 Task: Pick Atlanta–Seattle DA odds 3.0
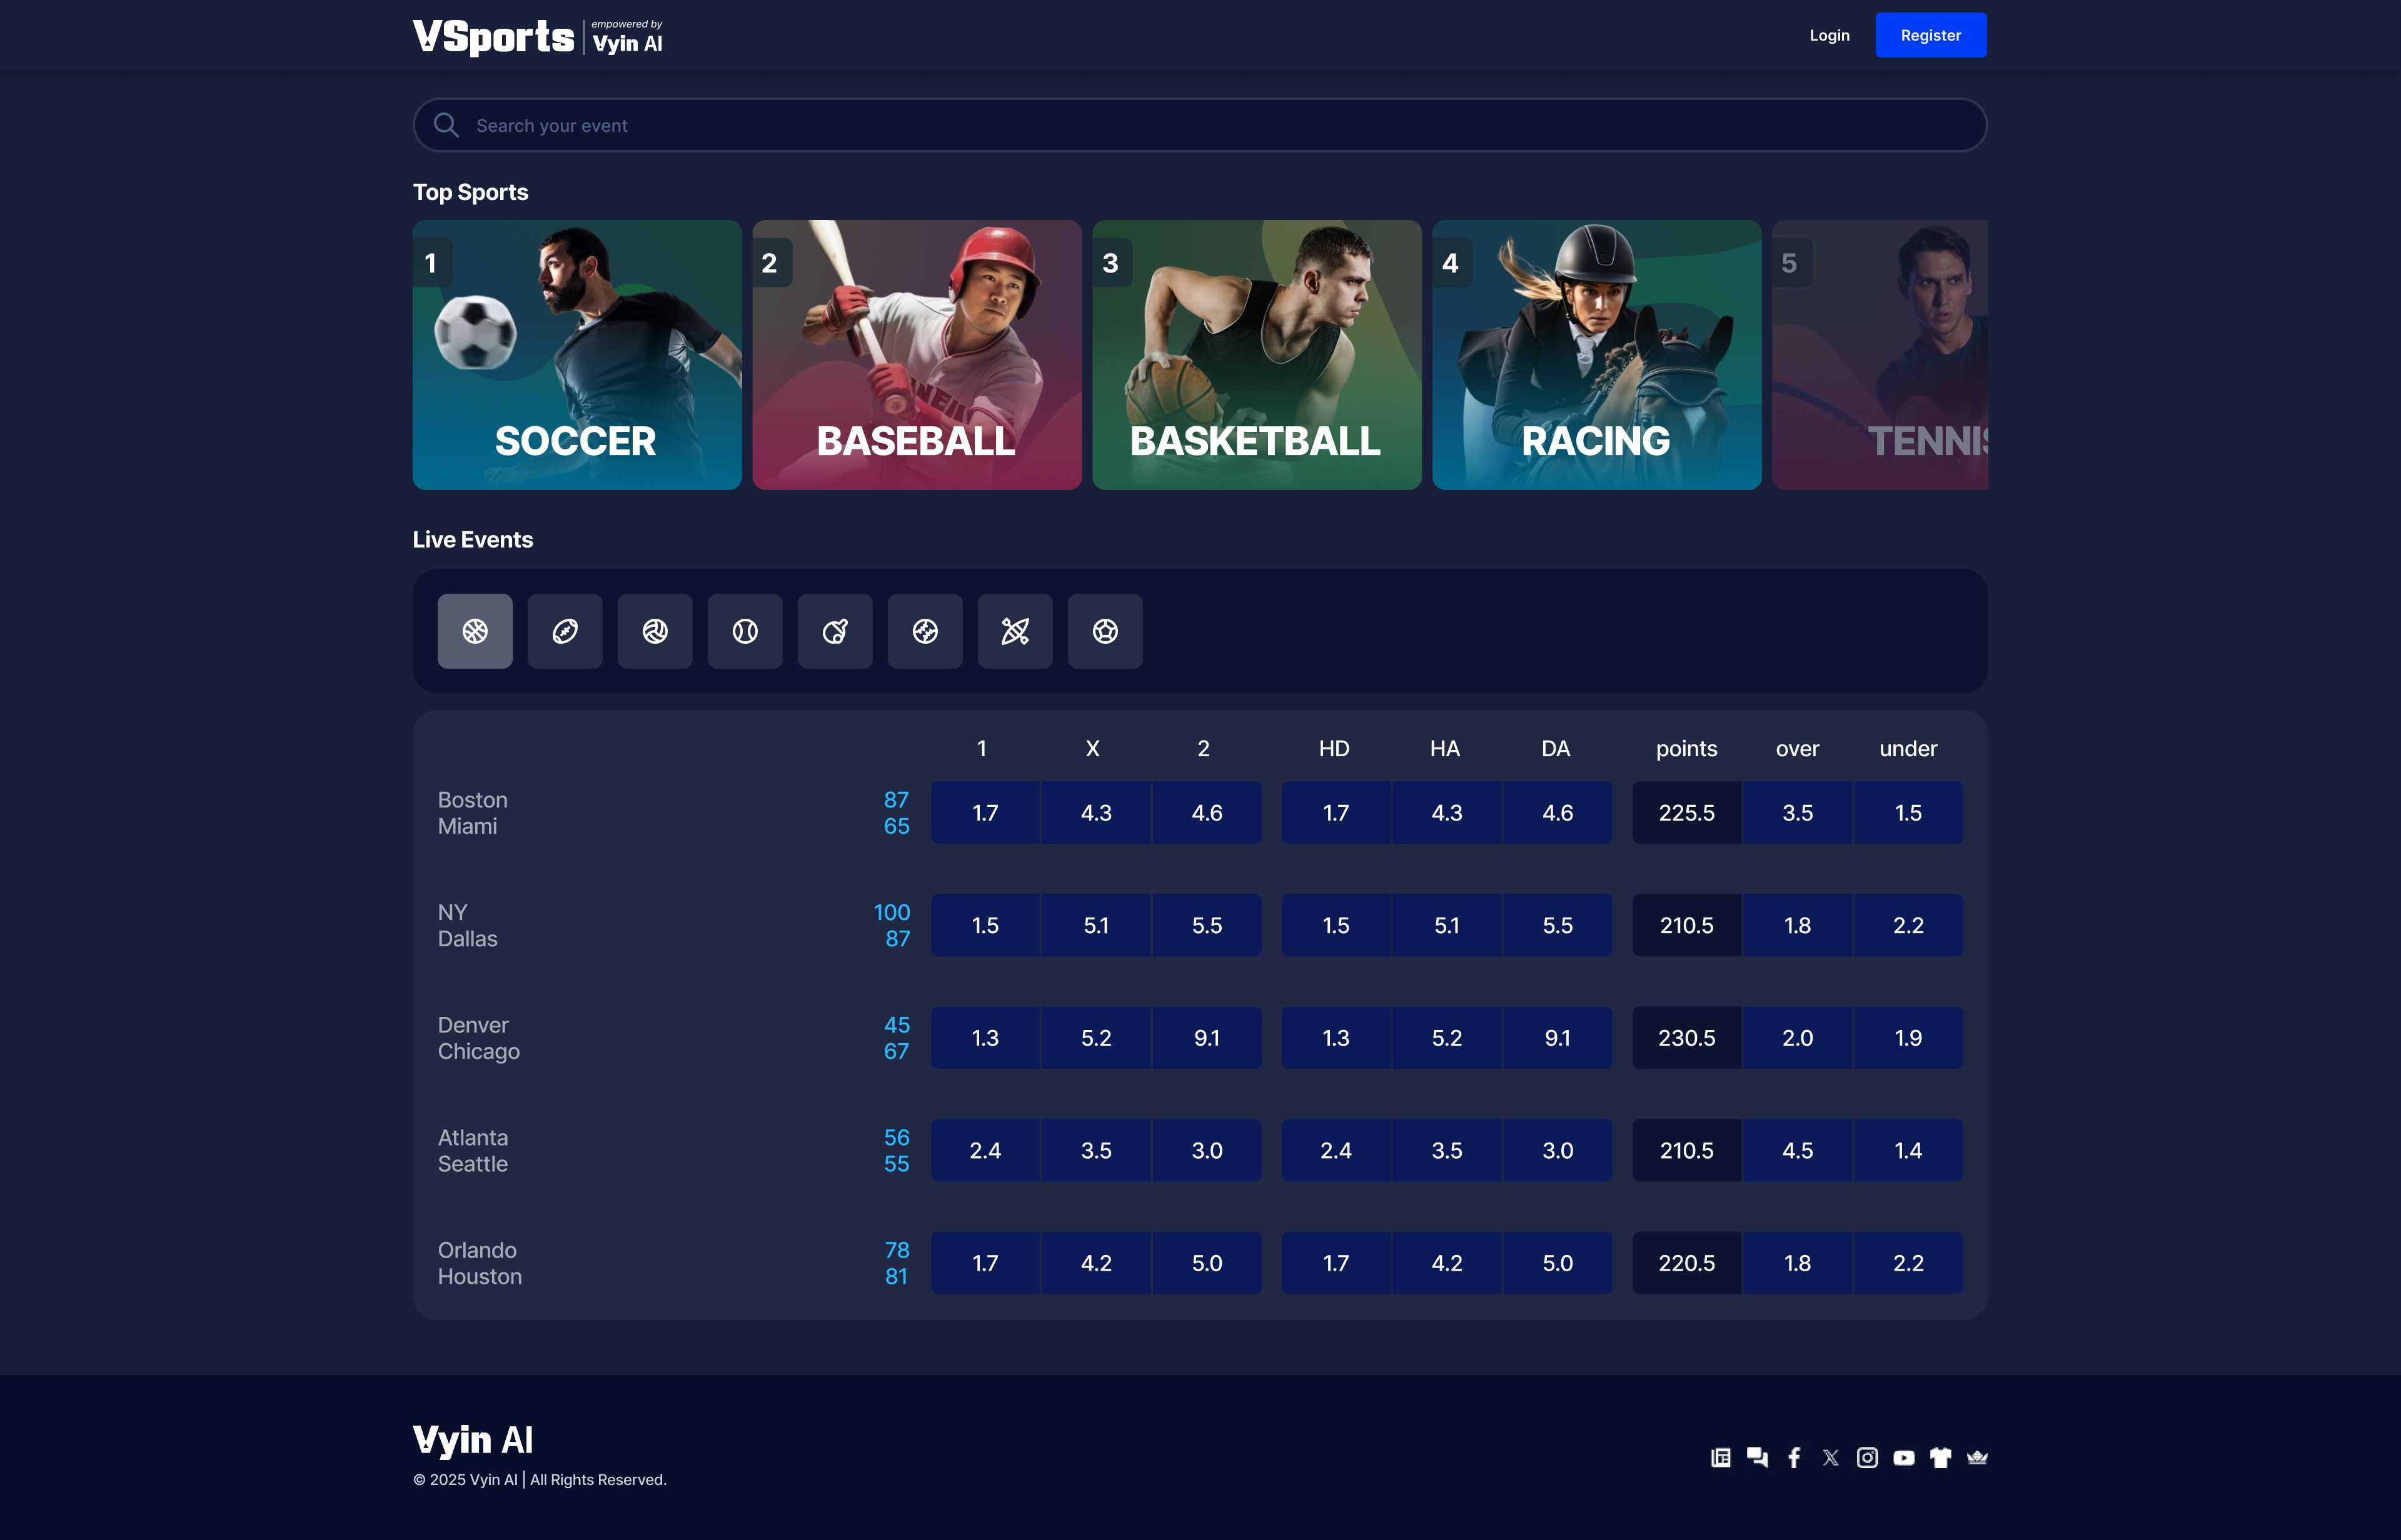point(1558,1150)
